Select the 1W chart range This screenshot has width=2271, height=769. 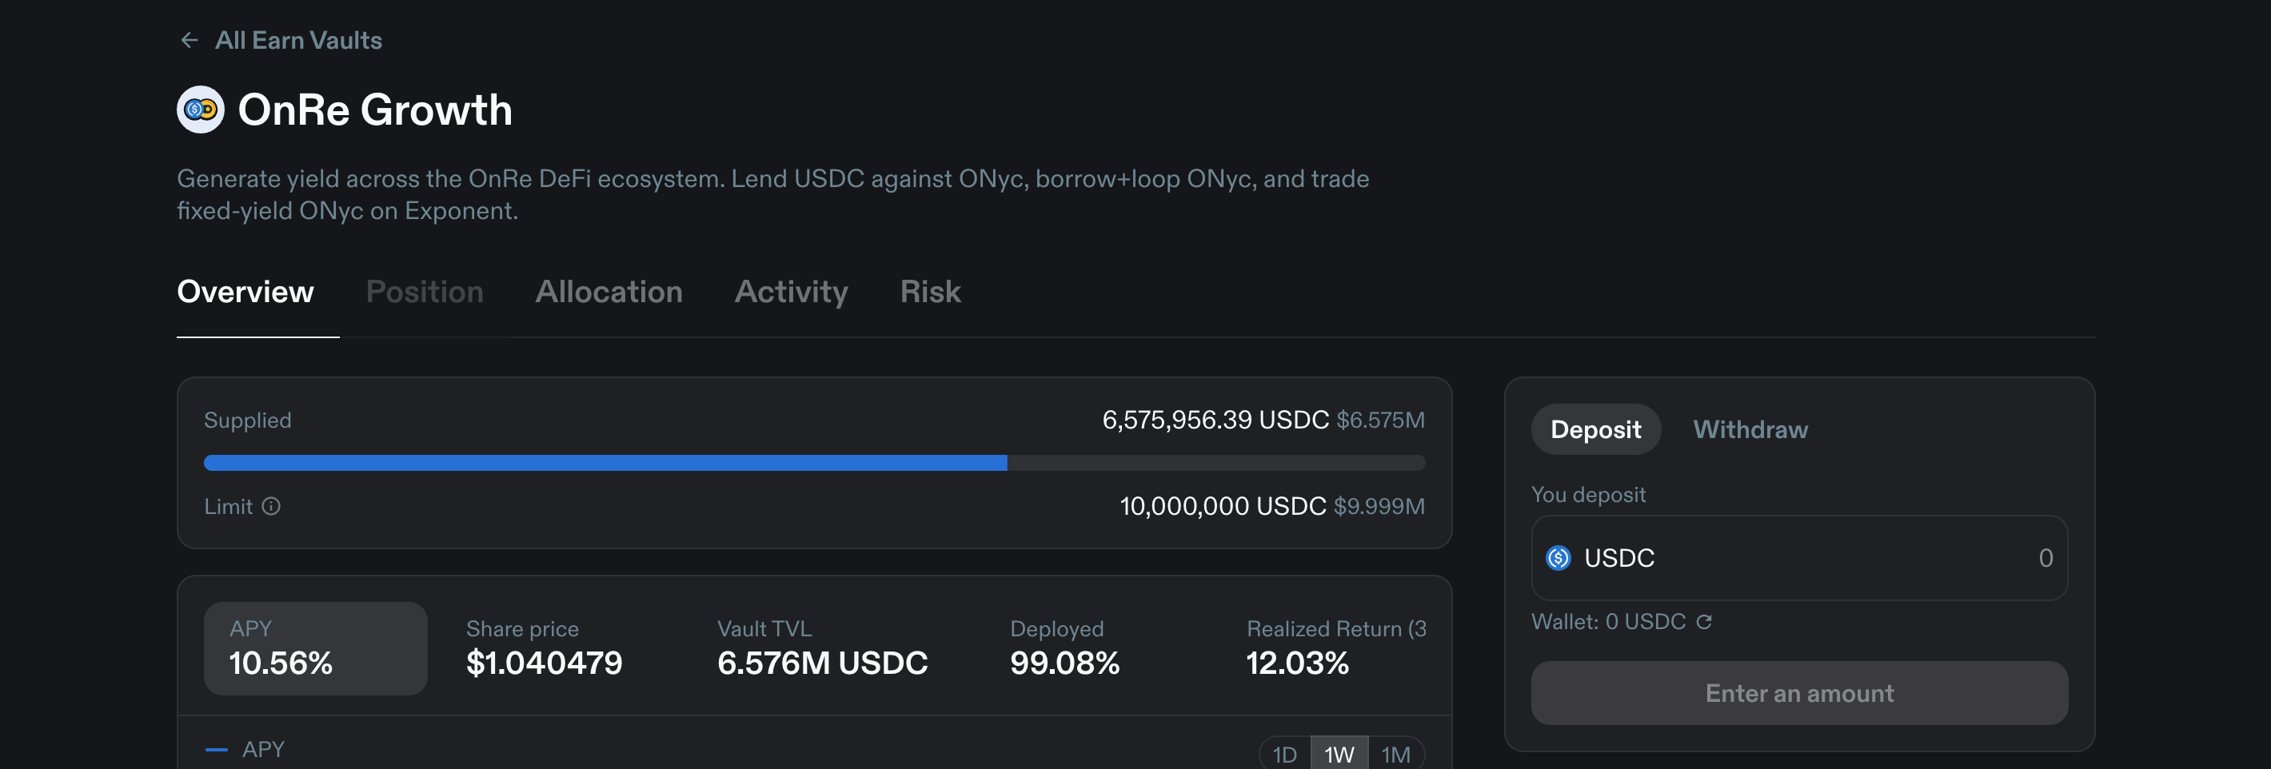[x=1339, y=754]
